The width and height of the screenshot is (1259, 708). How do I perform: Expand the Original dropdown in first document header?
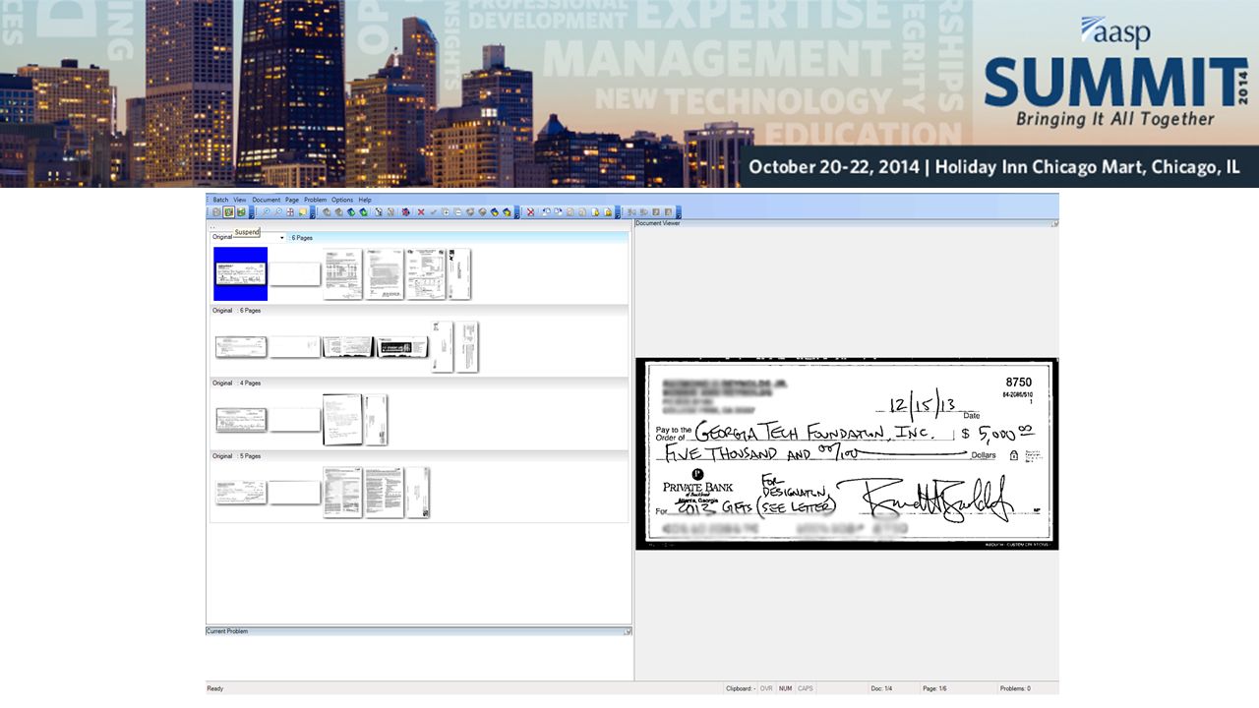point(281,238)
